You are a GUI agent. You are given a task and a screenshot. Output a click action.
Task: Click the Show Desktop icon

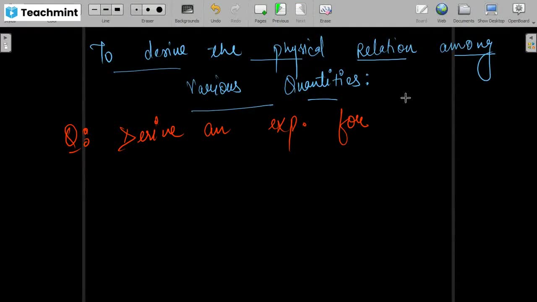491,10
